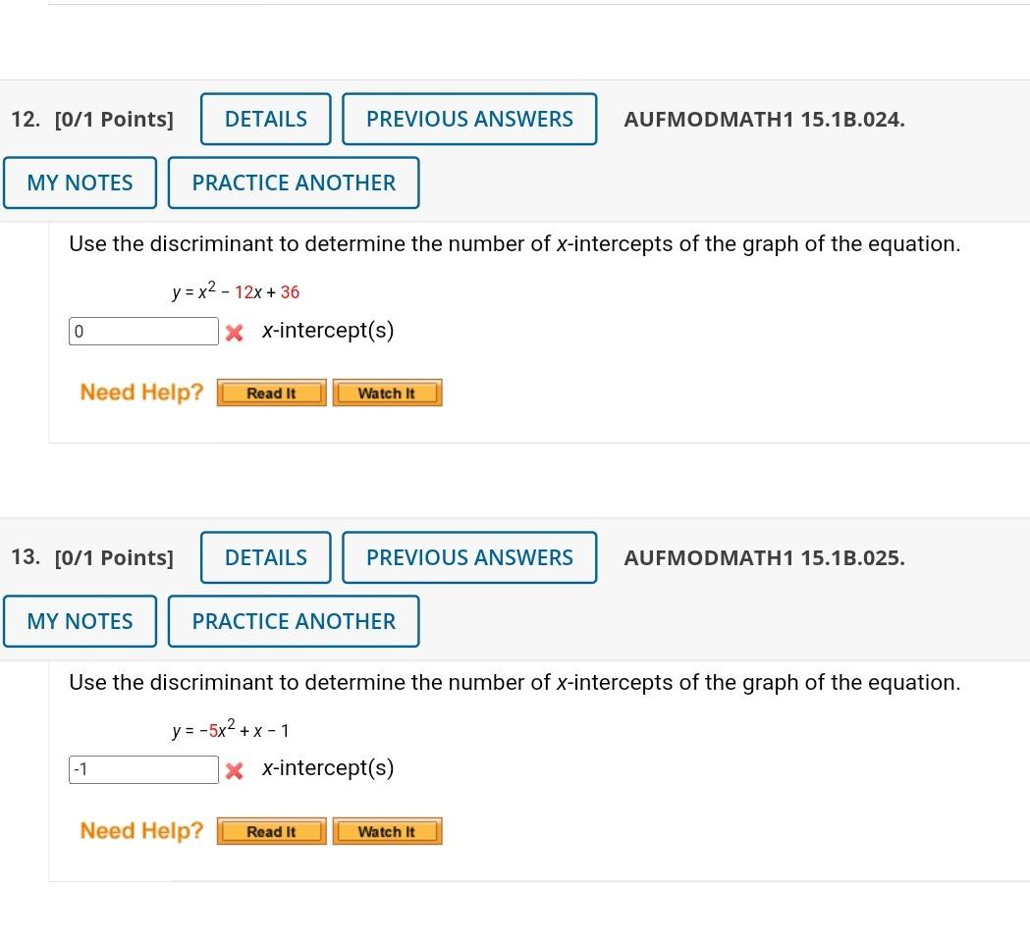Open Read It help for question 12
The image size is (1030, 941).
click(271, 392)
